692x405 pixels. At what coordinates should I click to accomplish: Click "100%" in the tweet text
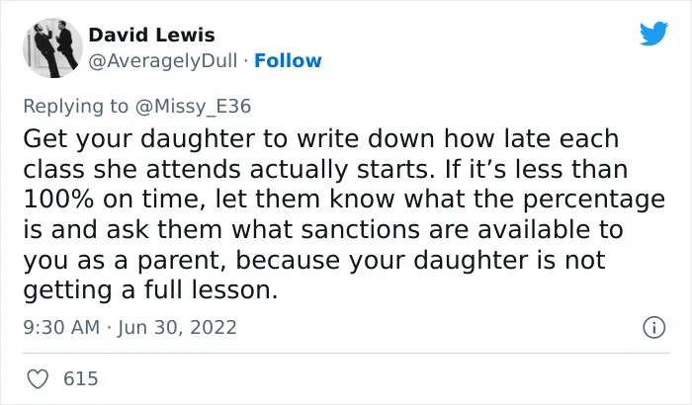point(58,200)
